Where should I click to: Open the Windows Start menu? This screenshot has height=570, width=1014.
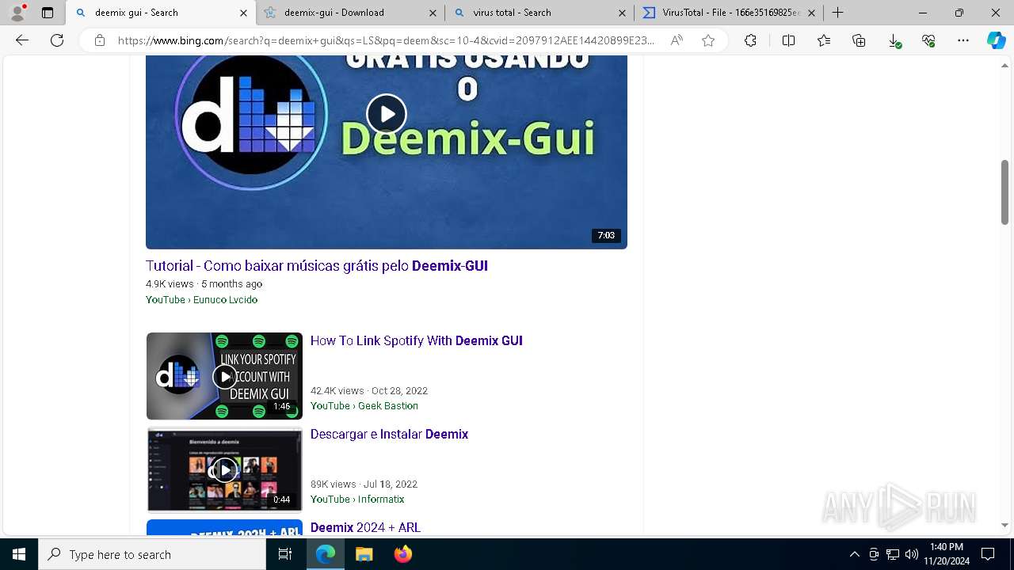[19, 554]
